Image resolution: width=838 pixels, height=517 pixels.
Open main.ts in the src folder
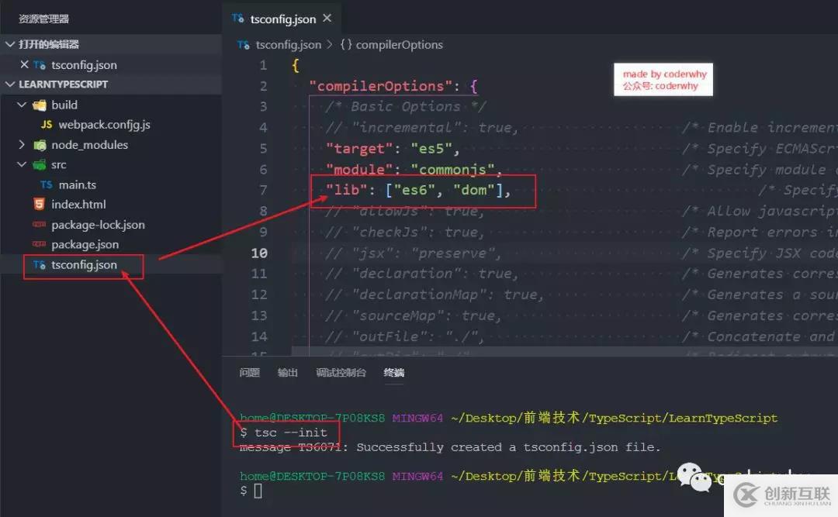pos(78,185)
